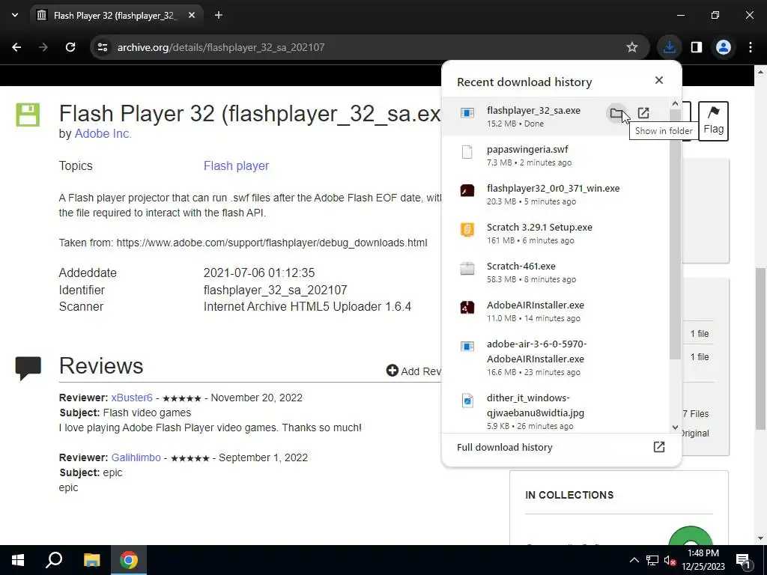The height and width of the screenshot is (575, 767).
Task: Click the download list scrollbar thumb
Action: click(675, 234)
